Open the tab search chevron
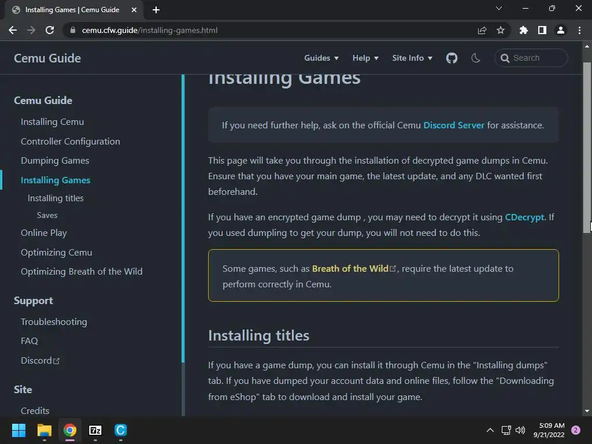Viewport: 592px width, 444px height. tap(499, 8)
